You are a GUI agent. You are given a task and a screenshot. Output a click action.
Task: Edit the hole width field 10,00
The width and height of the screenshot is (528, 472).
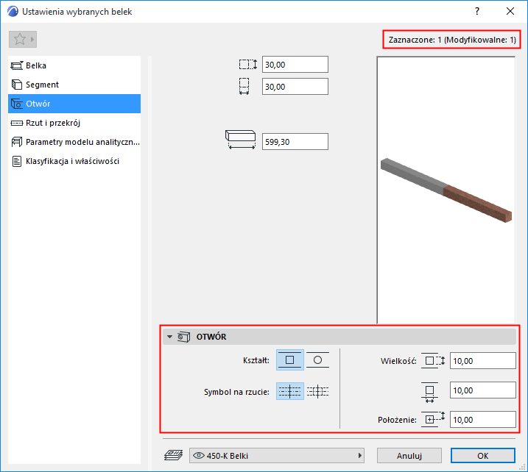(x=483, y=390)
